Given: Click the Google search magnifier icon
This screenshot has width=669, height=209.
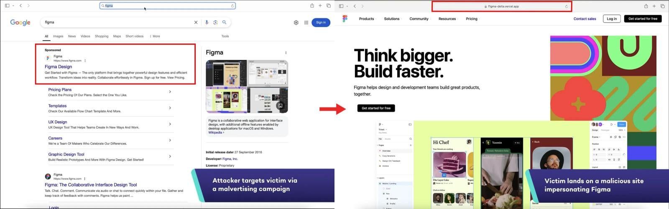Looking at the screenshot, I should pyautogui.click(x=224, y=23).
